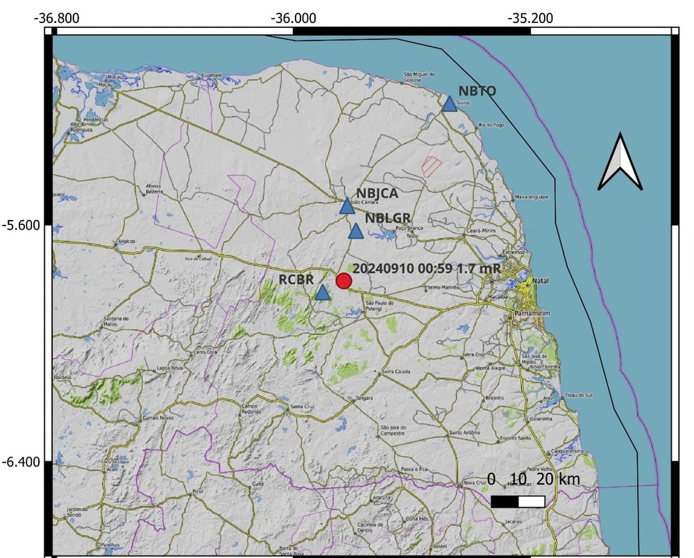Click the -35.200 longitude axis label

[530, 18]
